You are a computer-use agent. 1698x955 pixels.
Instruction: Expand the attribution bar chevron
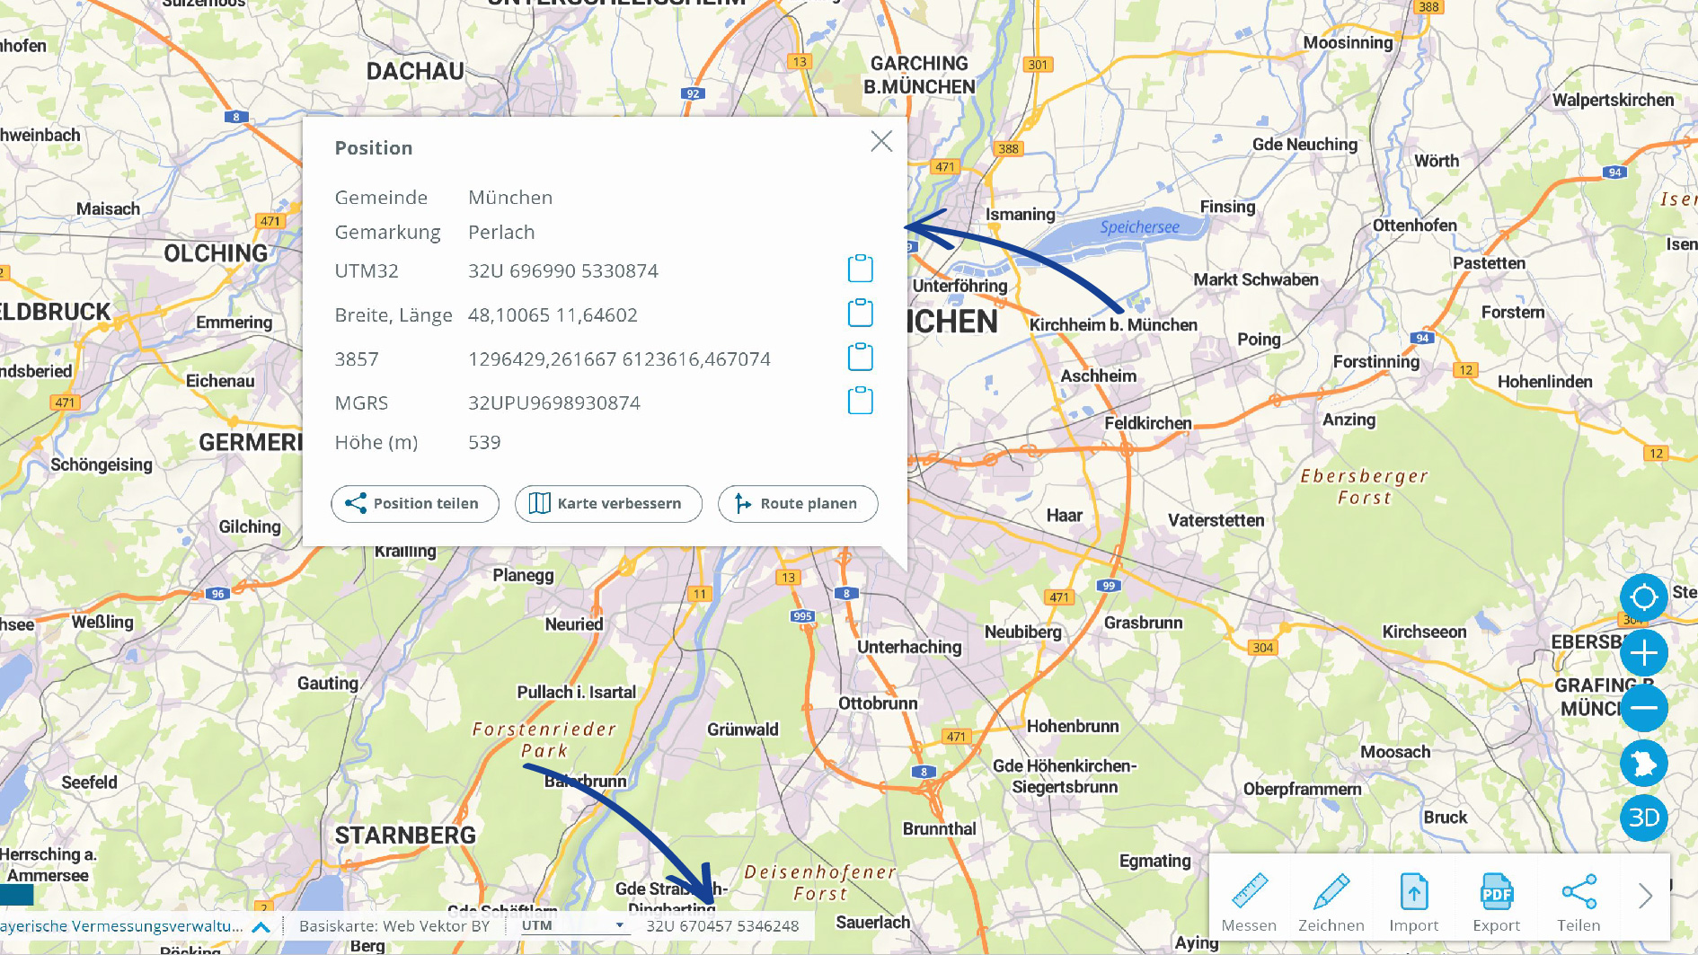pyautogui.click(x=261, y=926)
